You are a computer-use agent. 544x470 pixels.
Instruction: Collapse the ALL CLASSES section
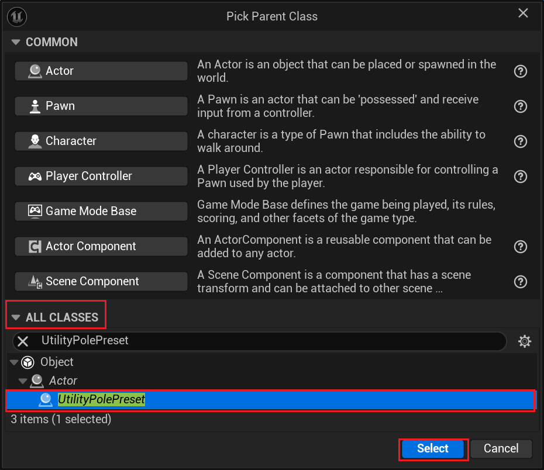[x=16, y=317]
